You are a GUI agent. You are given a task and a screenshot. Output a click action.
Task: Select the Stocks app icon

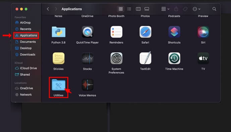tap(88, 58)
